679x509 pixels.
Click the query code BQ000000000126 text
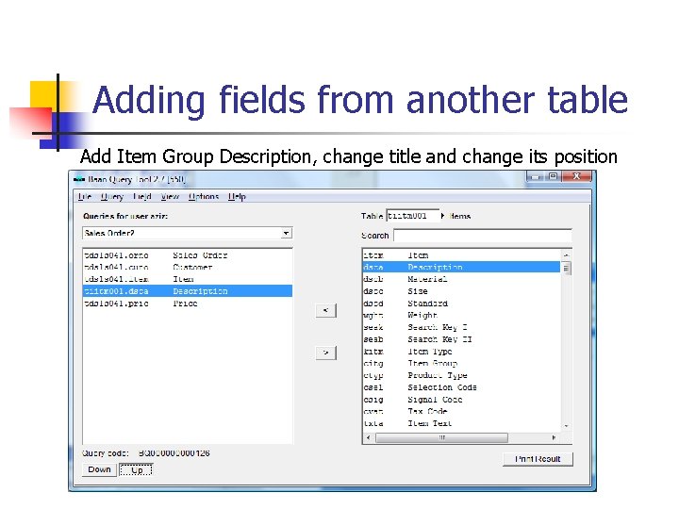click(x=174, y=453)
